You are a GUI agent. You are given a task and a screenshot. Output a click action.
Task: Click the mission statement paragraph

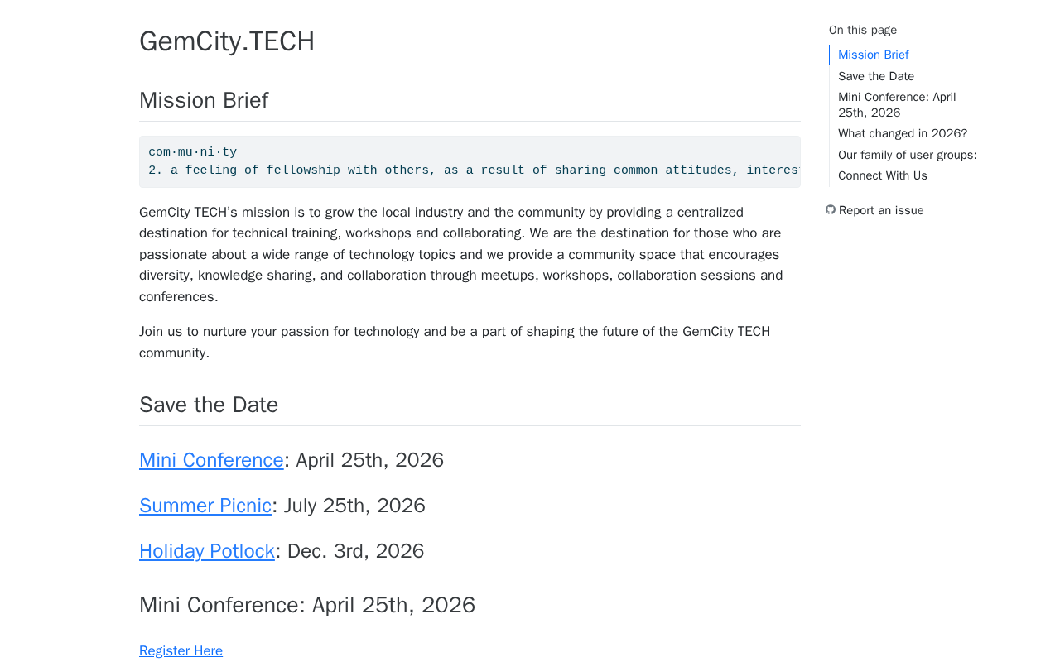coord(460,254)
